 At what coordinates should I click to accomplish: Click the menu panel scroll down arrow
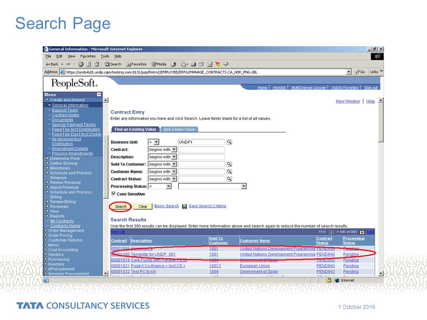click(106, 273)
